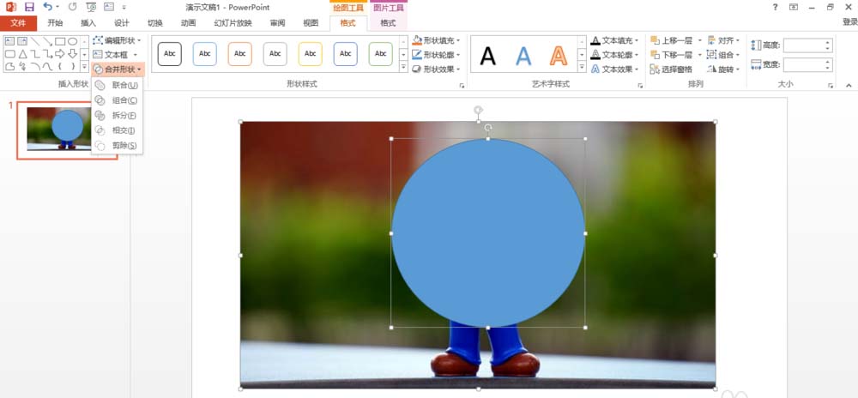
Task: Open the 文本框 text box dropdown
Action: pyautogui.click(x=115, y=55)
